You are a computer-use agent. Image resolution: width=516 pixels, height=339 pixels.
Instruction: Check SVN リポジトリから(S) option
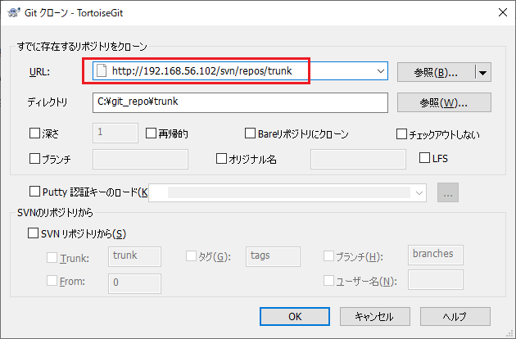[33, 233]
